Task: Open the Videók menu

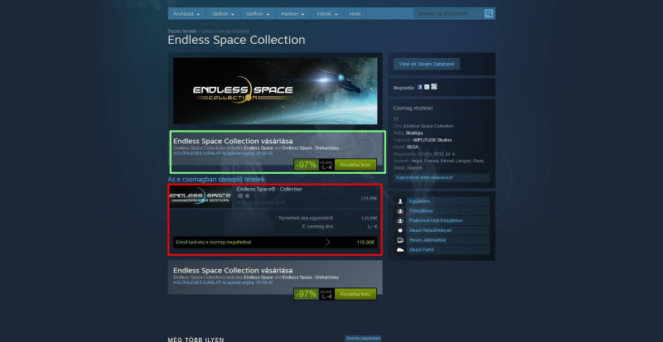Action: click(x=327, y=14)
